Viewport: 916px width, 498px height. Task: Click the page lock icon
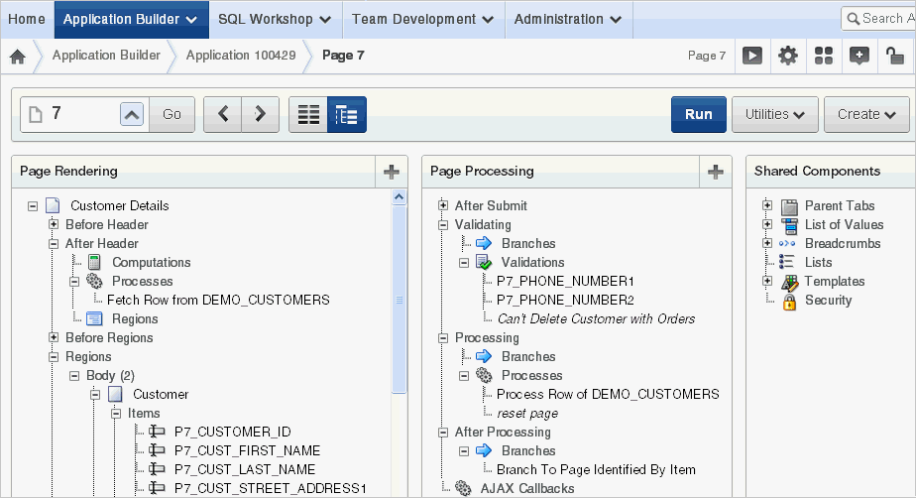[894, 56]
